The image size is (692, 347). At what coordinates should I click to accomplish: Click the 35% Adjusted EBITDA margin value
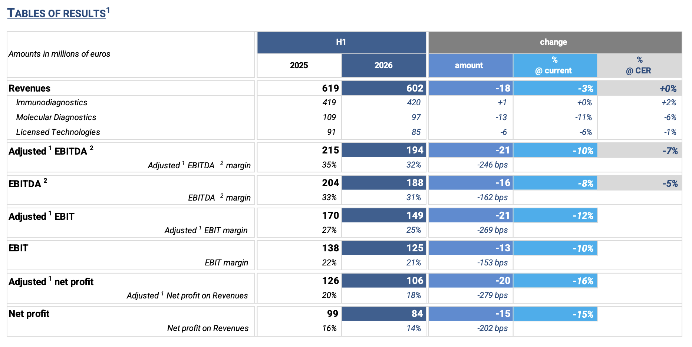(329, 165)
